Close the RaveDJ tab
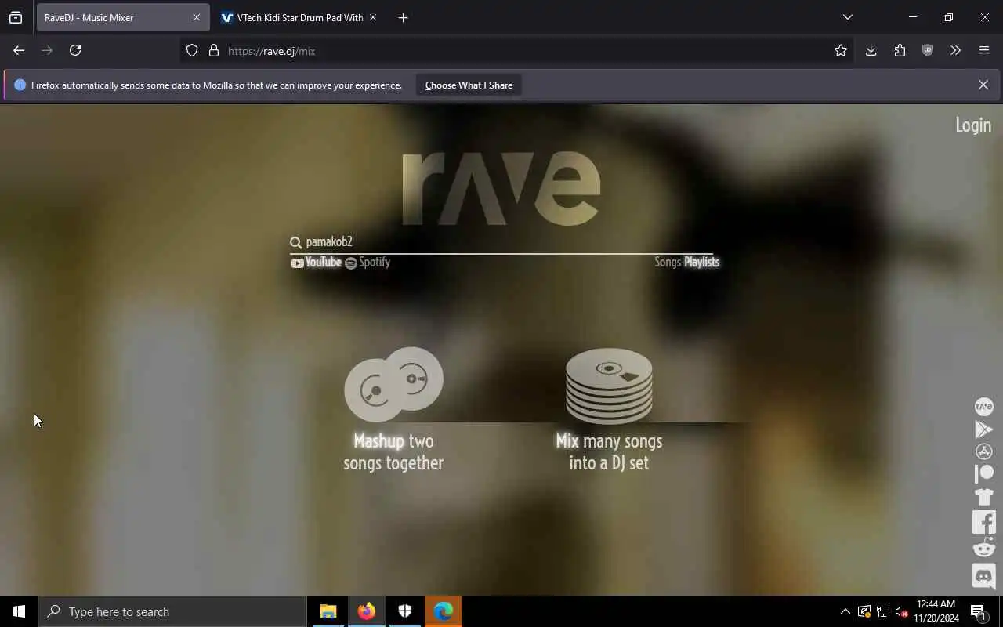 pos(196,17)
